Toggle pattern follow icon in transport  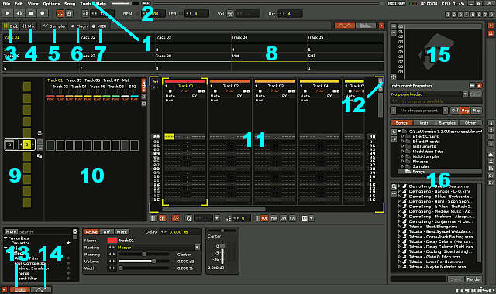(60, 14)
